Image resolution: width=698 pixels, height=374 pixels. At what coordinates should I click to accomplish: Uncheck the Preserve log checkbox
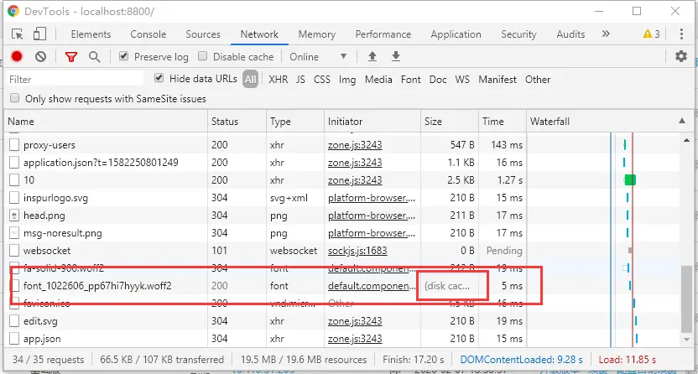point(124,56)
